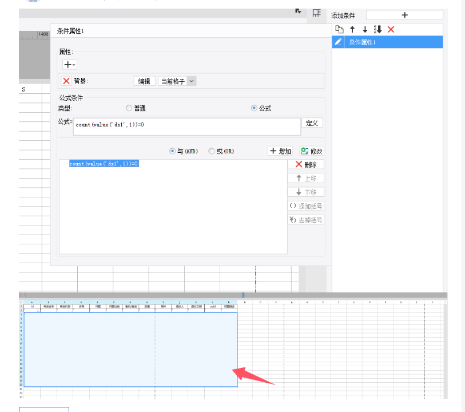The height and width of the screenshot is (412, 465).
Task: Click the table panel icon beside 添加条件
Action: tap(316, 13)
